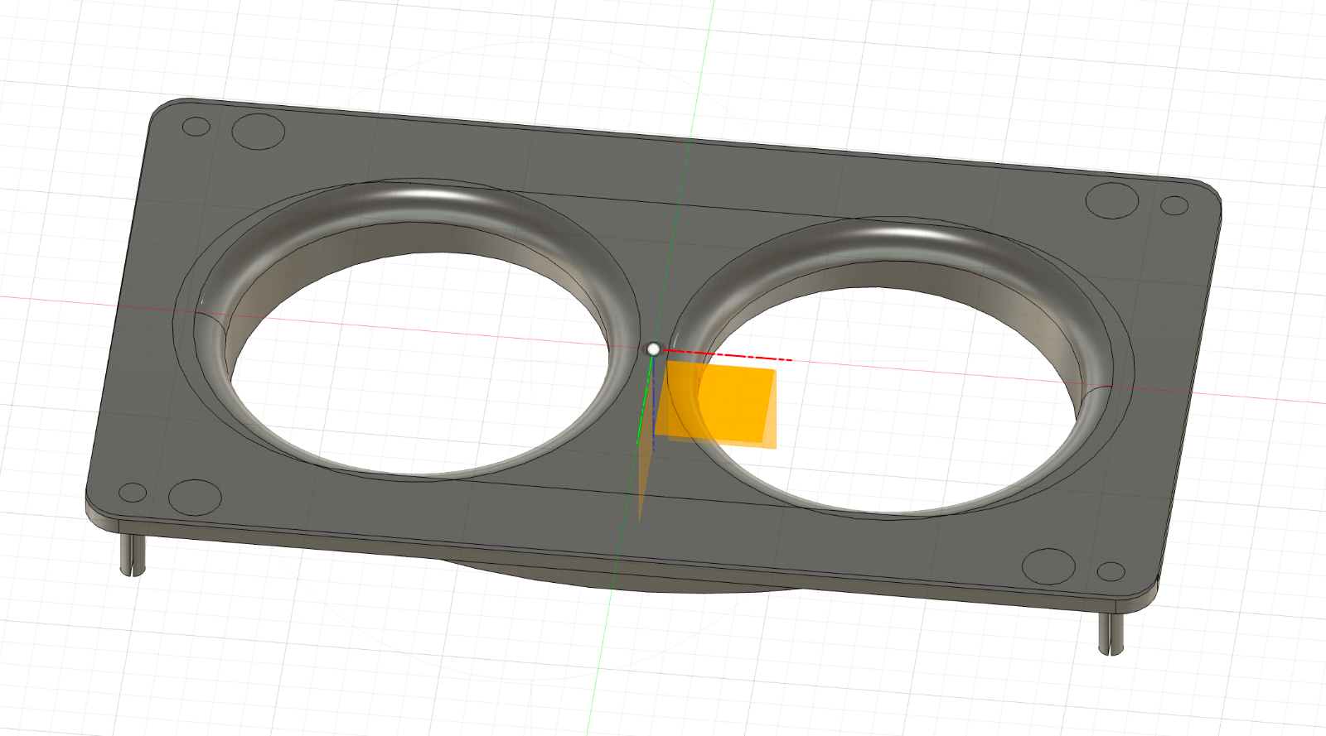1326x736 pixels.
Task: Click the larger circle in bottom-left corner
Action: pos(195,497)
